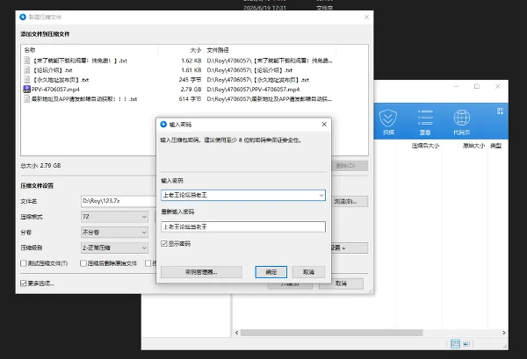The height and width of the screenshot is (359, 527).
Task: Select the 代码页 globe icon
Action: point(462,118)
